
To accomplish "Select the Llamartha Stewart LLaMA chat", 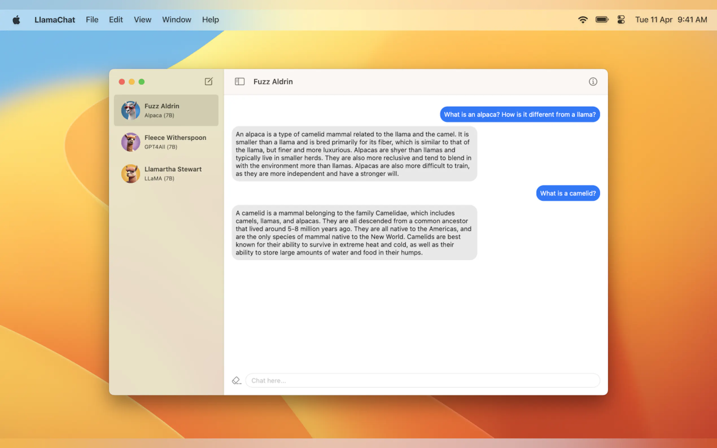I will pyautogui.click(x=173, y=174).
